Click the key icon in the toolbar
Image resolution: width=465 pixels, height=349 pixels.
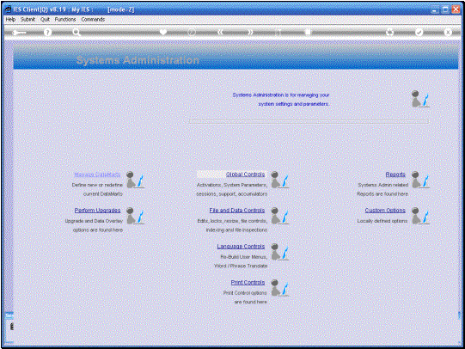[19, 33]
